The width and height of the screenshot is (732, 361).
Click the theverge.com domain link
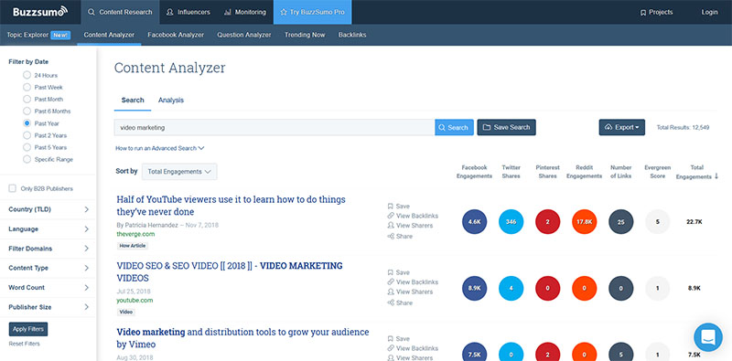coord(135,234)
